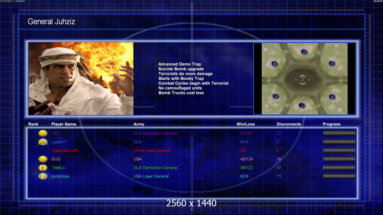The image size is (383, 215).
Task: Click -M3-'s GLA Demolition General army
Action: tap(155, 133)
